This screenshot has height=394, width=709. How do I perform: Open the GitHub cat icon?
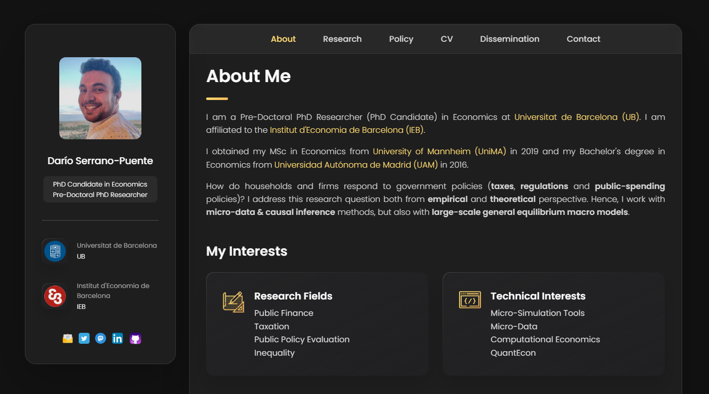pos(135,338)
